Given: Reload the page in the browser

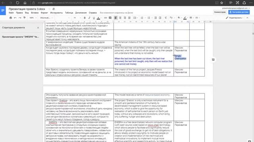Looking at the screenshot, I should click(x=17, y=3).
